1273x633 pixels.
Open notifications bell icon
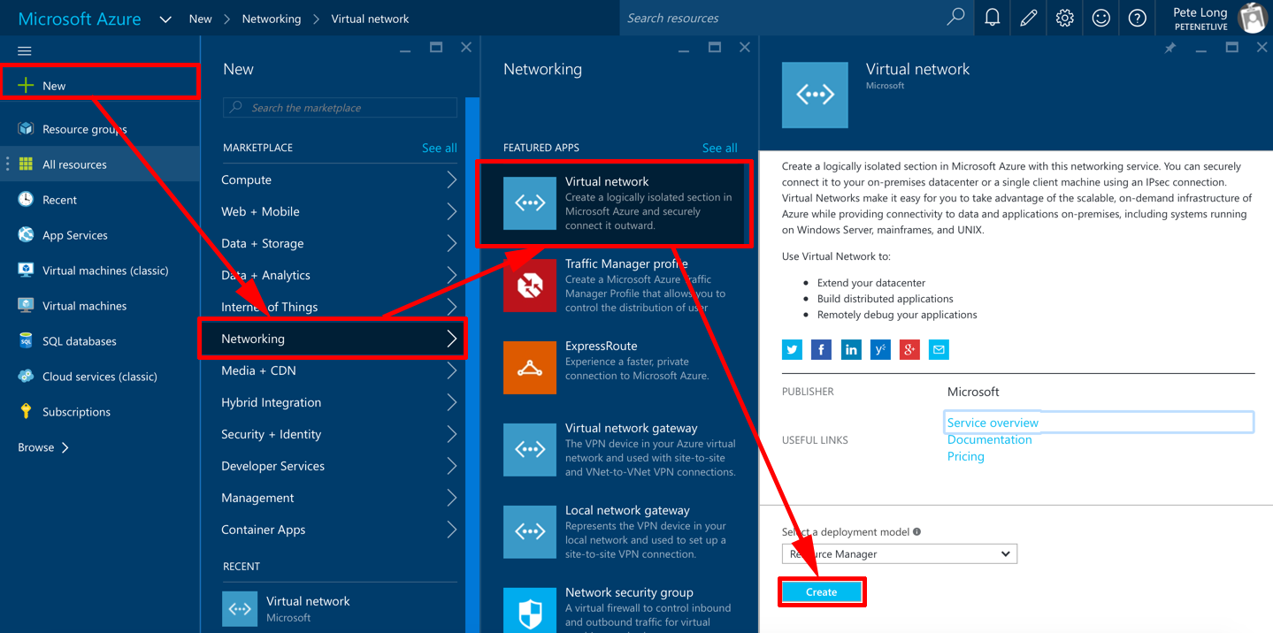tap(993, 18)
